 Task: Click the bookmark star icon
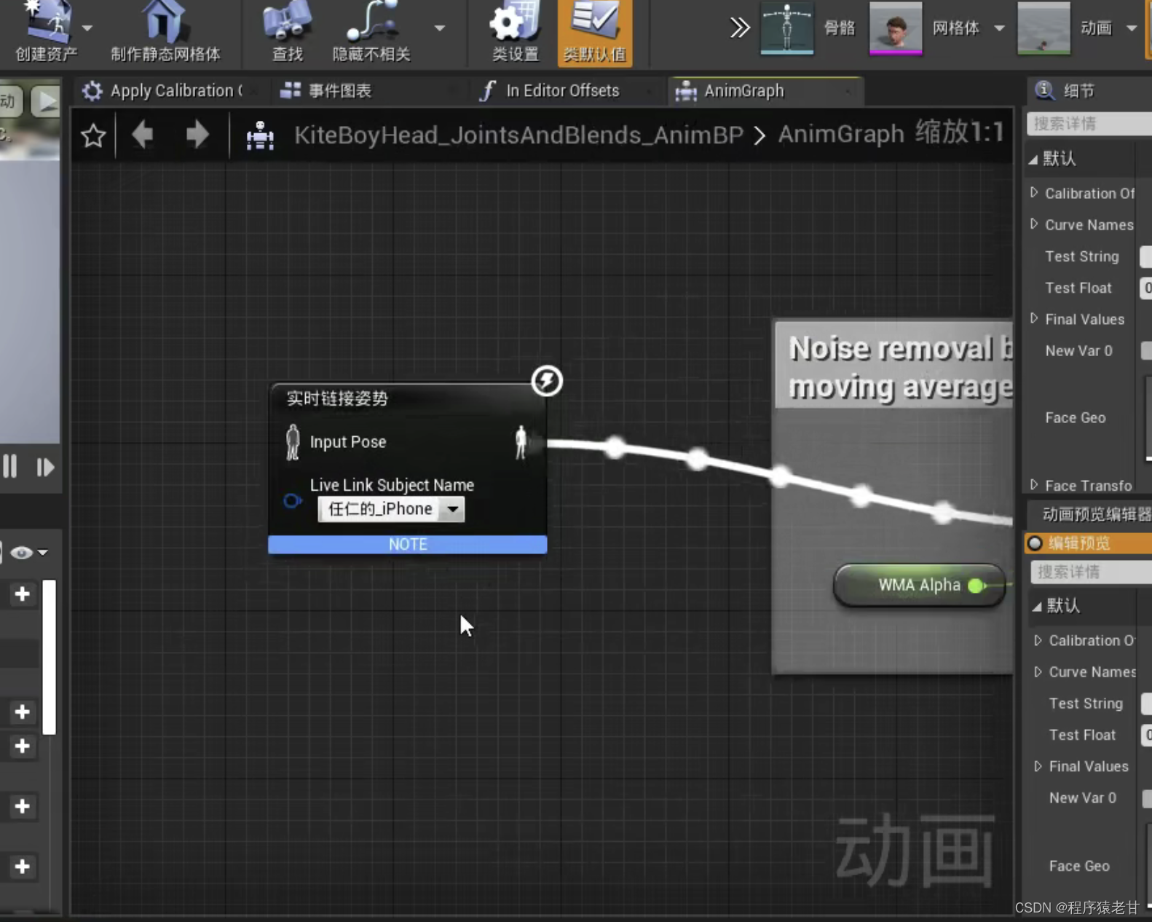point(93,135)
